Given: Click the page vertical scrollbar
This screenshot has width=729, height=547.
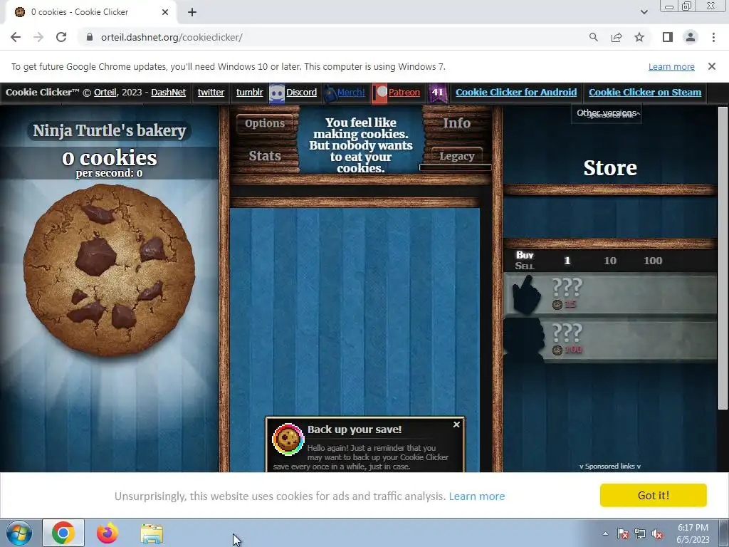Looking at the screenshot, I should tap(723, 258).
